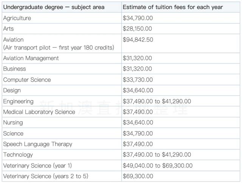Image resolution: width=242 pixels, height=183 pixels.
Task: Select the Computer Science fee $33,730.00
Action: (x=137, y=80)
